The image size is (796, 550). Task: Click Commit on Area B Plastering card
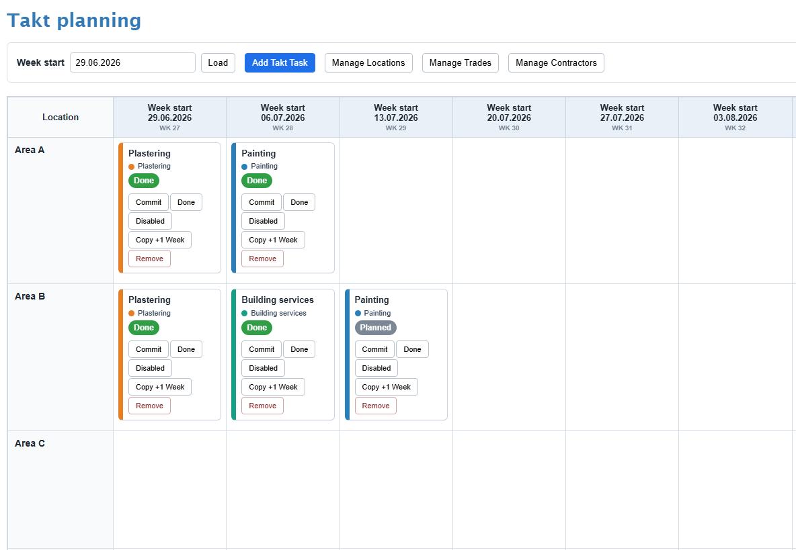(148, 349)
